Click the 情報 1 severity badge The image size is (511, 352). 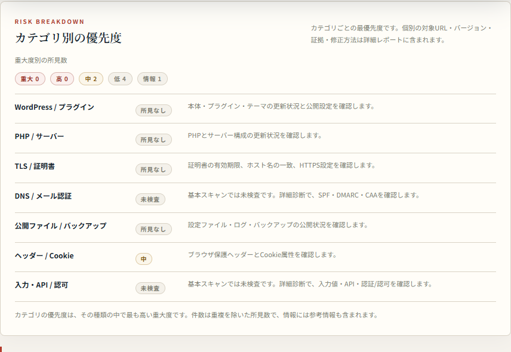coord(152,79)
